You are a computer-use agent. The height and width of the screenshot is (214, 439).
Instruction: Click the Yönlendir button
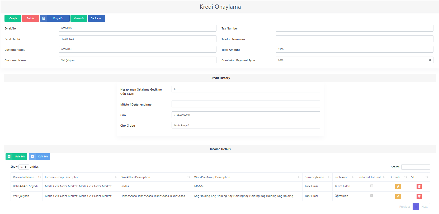79,18
